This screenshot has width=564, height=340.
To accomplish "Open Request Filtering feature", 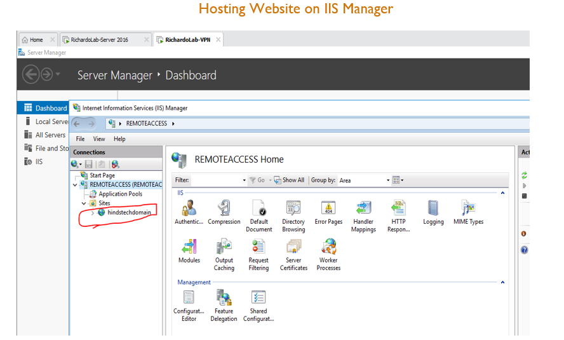I will coord(258,254).
